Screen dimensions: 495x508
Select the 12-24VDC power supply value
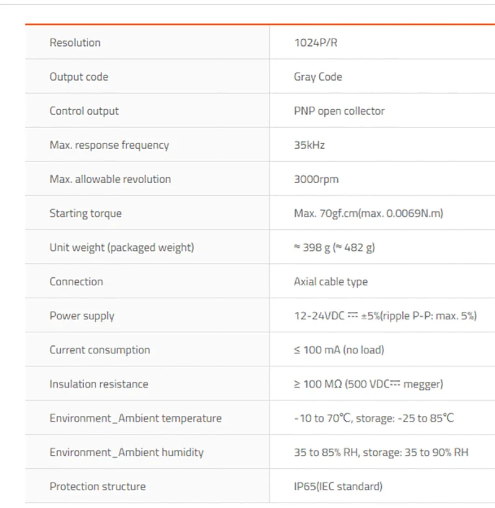click(385, 316)
